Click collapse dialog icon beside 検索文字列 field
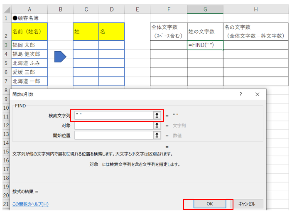Viewport: 292px width, 217px height. click(x=157, y=116)
